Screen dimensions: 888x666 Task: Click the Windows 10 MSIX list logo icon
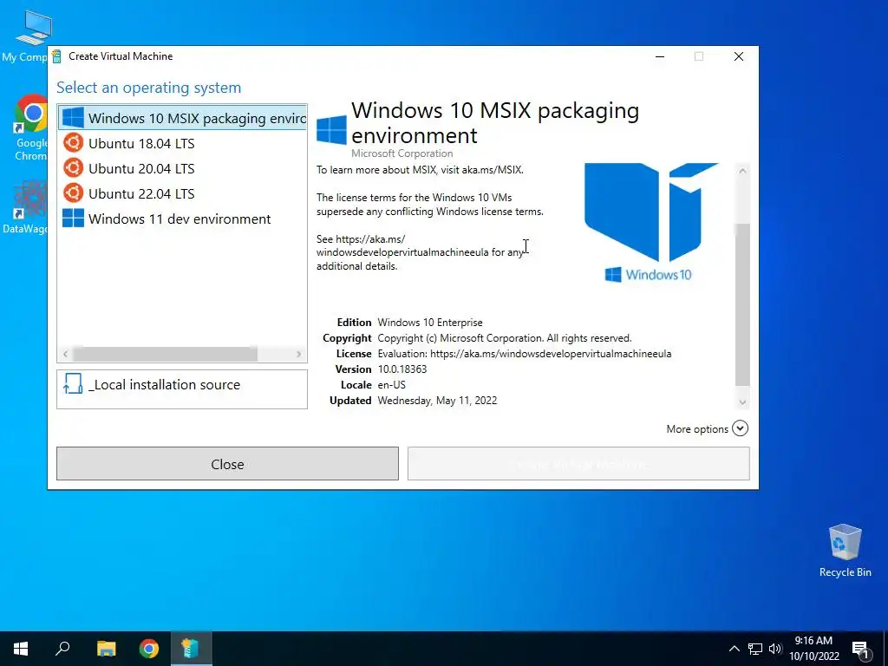tap(73, 118)
